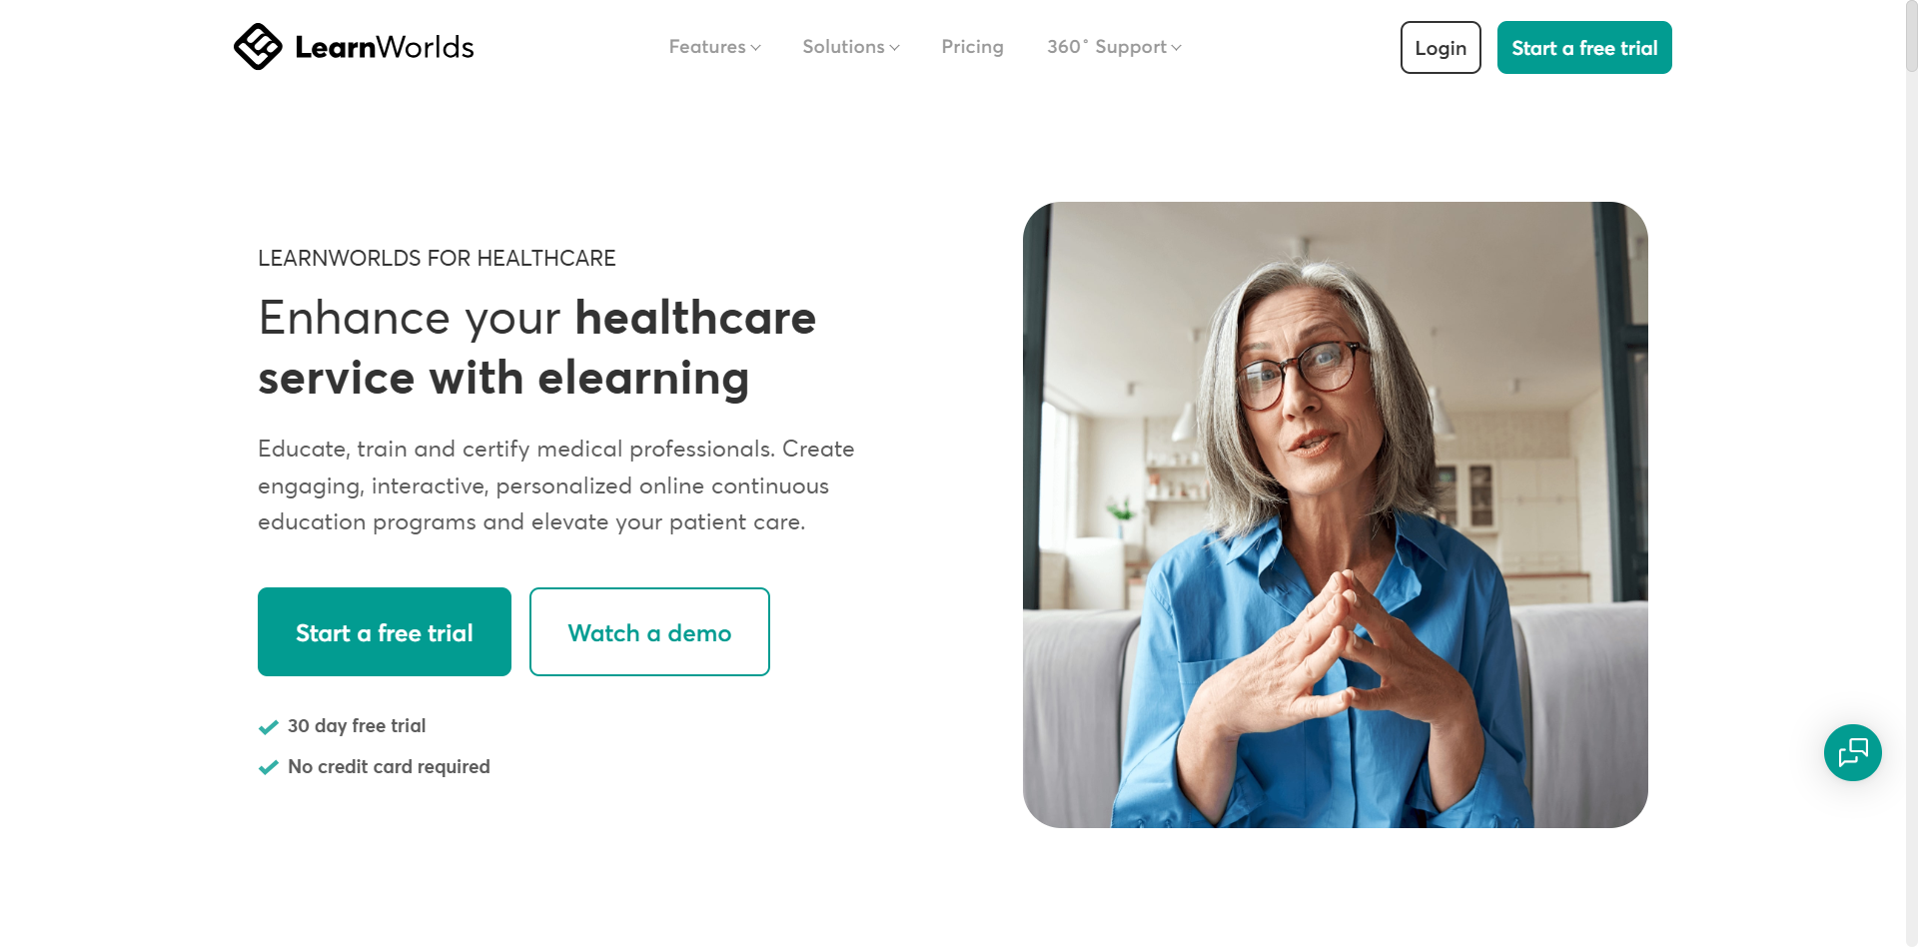Click the Enhance your healthcare service heading
The image size is (1918, 947).
537,348
